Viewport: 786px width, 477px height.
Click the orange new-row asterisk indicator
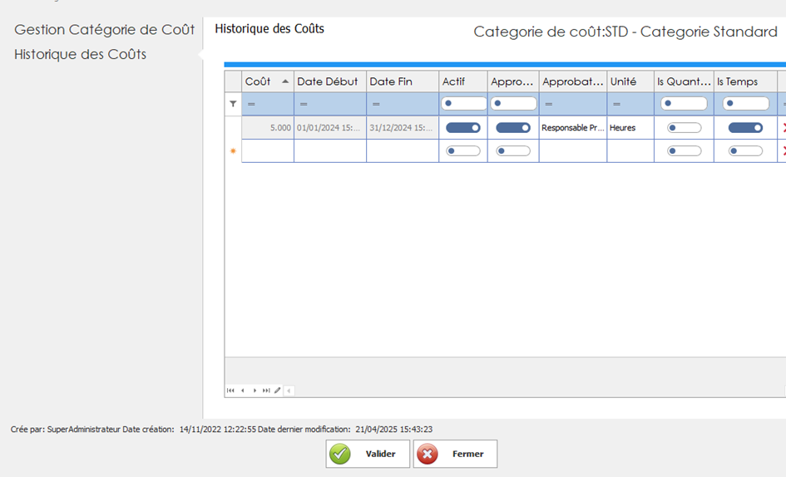[x=233, y=151]
